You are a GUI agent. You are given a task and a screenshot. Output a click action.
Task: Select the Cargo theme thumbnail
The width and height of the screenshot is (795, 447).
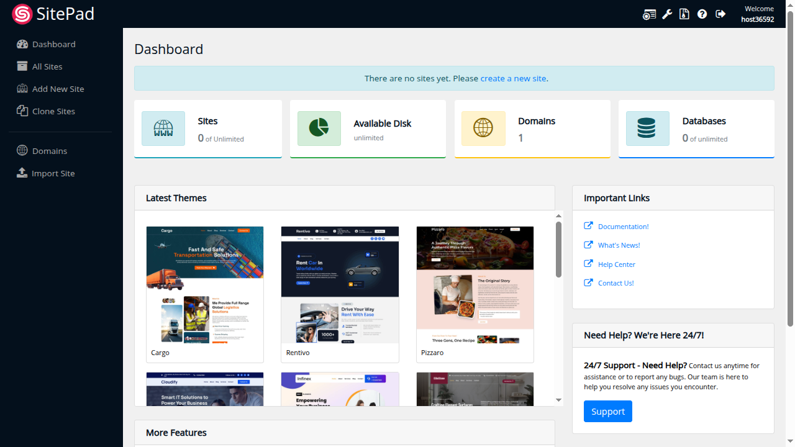pyautogui.click(x=205, y=285)
